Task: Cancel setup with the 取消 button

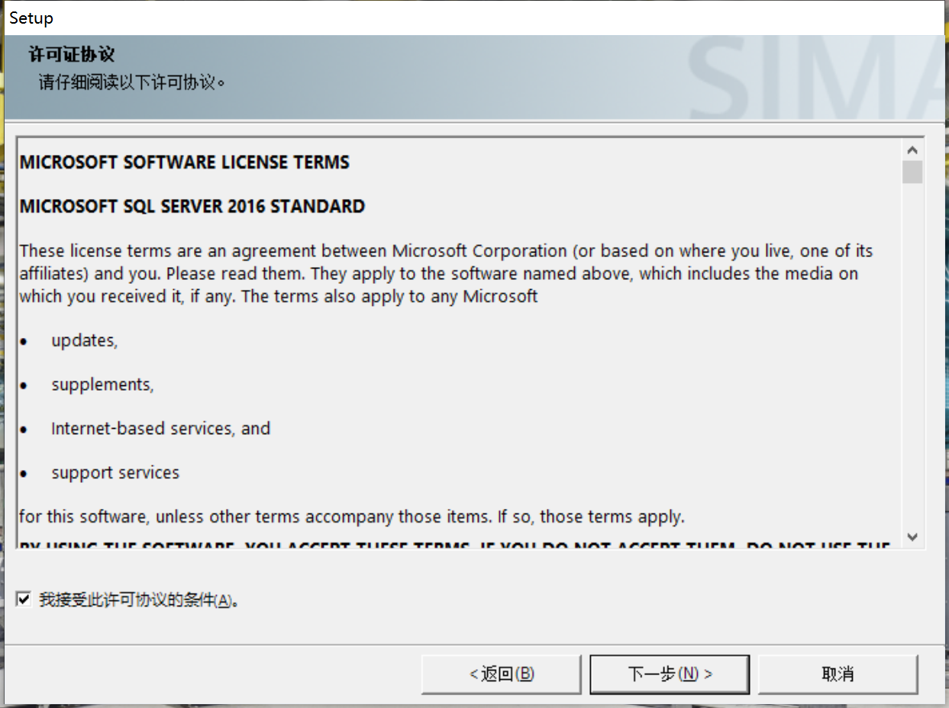Action: [x=838, y=674]
